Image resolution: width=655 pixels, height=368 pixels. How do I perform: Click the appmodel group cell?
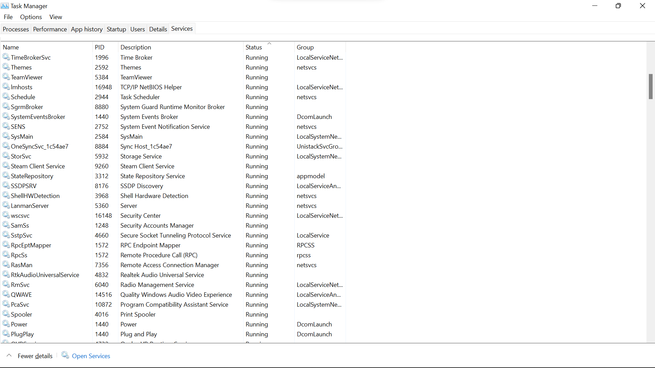pyautogui.click(x=310, y=176)
